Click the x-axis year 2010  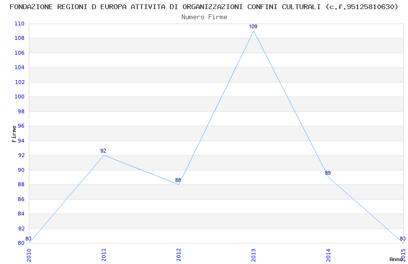click(29, 255)
